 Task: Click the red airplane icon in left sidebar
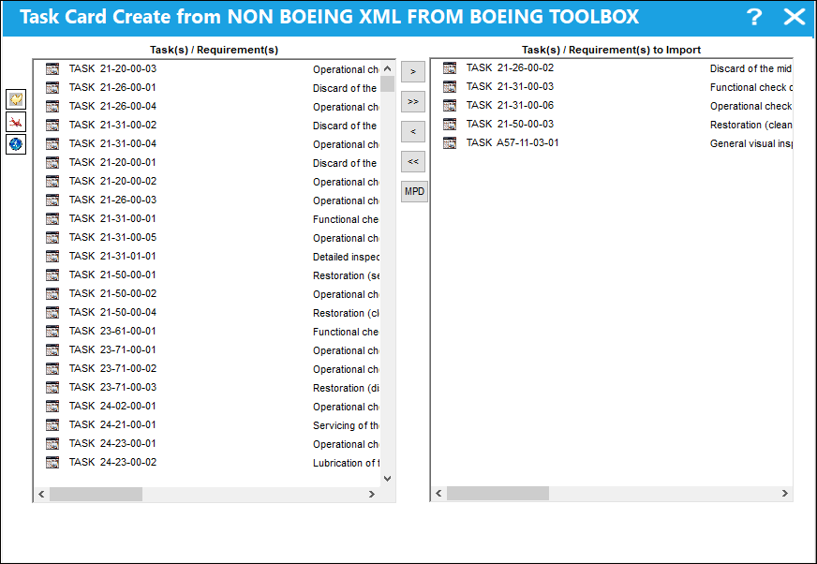pyautogui.click(x=16, y=122)
